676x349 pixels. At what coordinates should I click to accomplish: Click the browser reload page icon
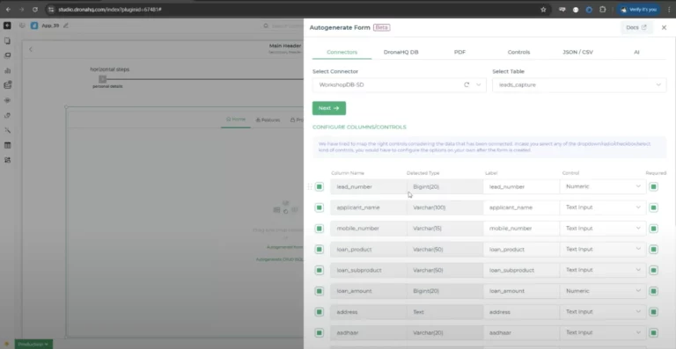coord(35,9)
